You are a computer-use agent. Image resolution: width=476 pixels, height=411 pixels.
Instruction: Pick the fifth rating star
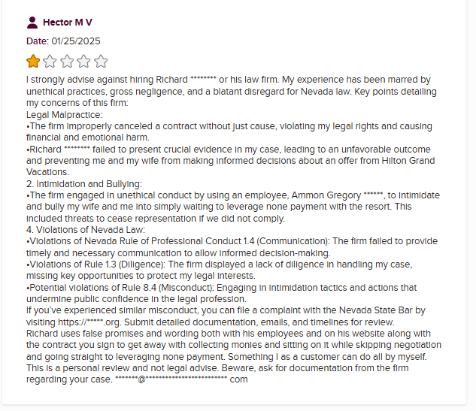click(101, 61)
